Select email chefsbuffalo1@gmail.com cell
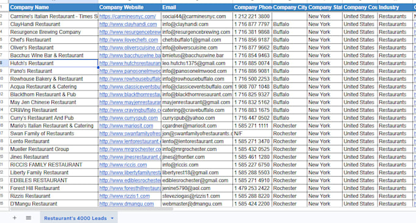The image size is (416, 223). click(x=197, y=40)
